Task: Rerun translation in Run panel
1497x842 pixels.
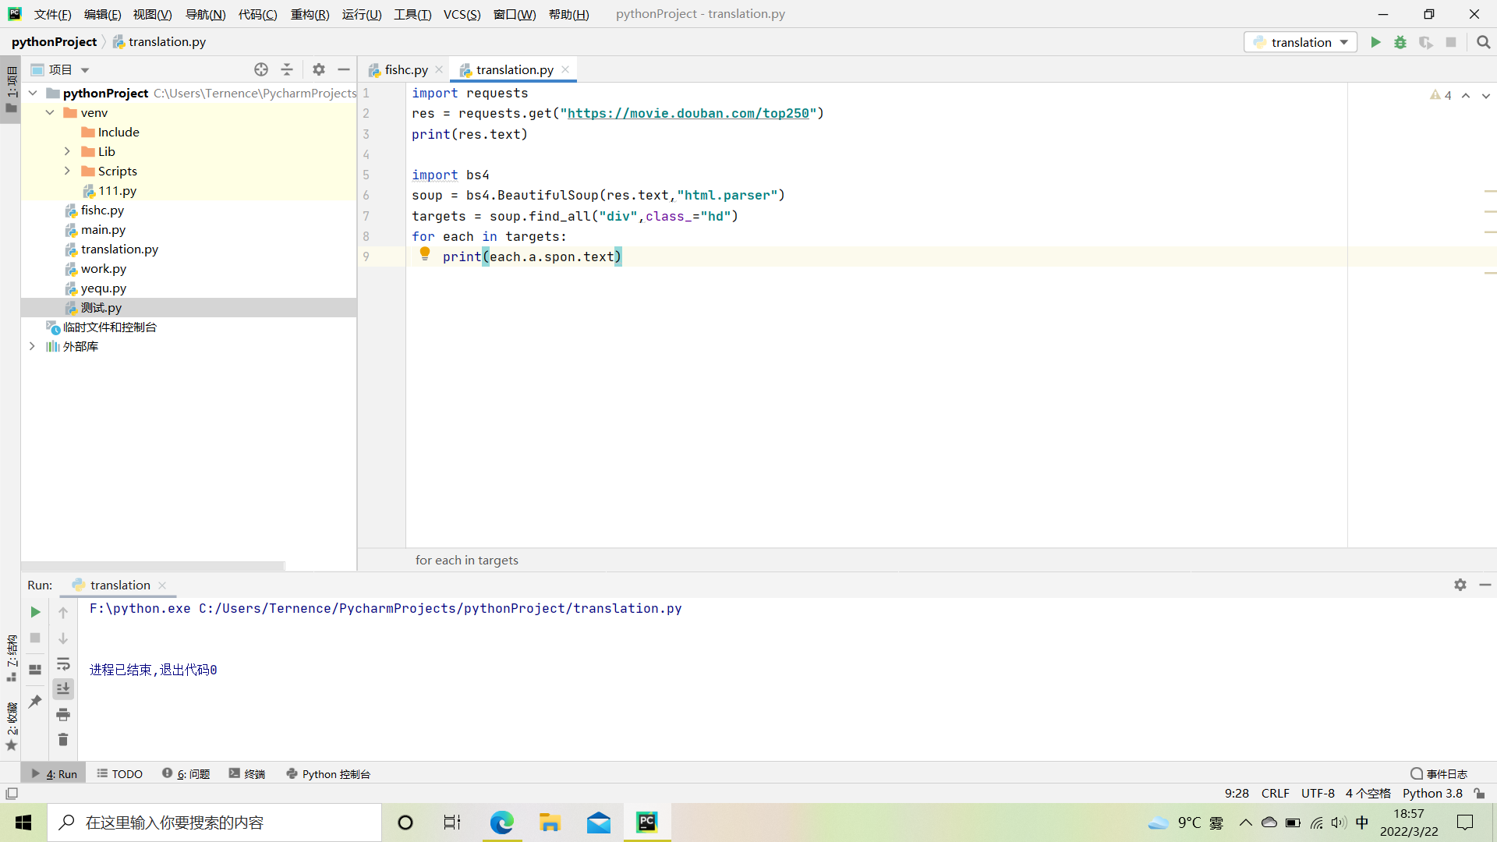Action: click(35, 612)
